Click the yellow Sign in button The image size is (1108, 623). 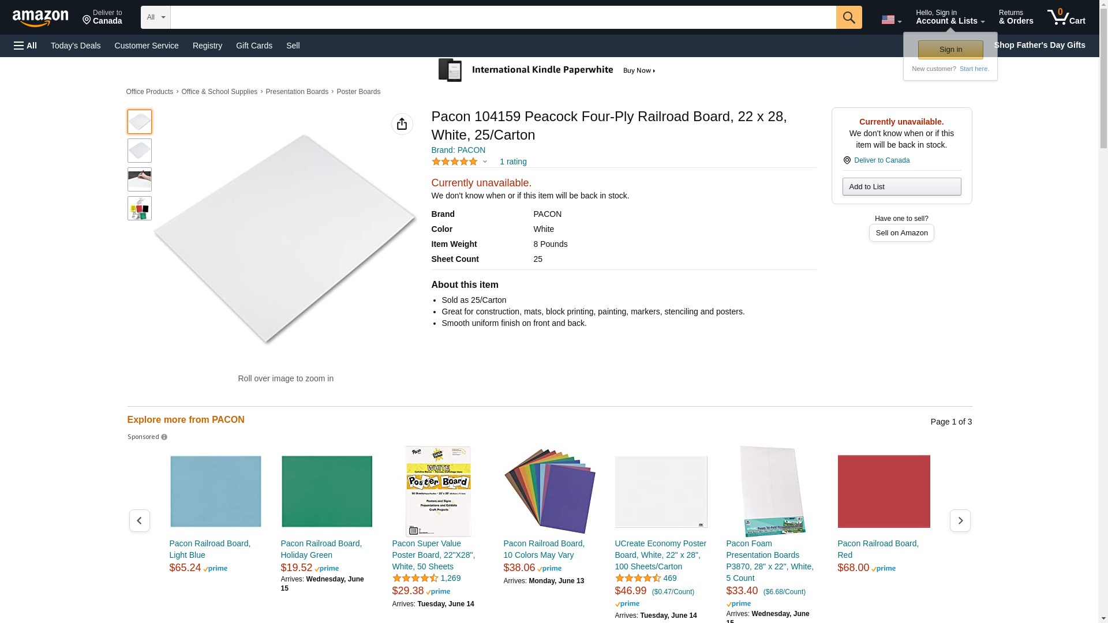(950, 50)
